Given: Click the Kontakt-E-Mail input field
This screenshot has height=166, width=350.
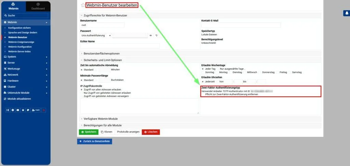Looking at the screenshot, I should (241, 25).
